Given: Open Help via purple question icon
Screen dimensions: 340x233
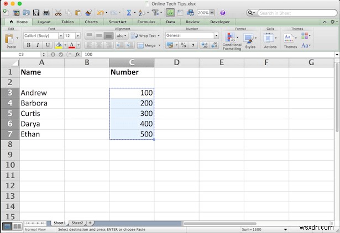Looking at the screenshot, I should click(x=222, y=13).
